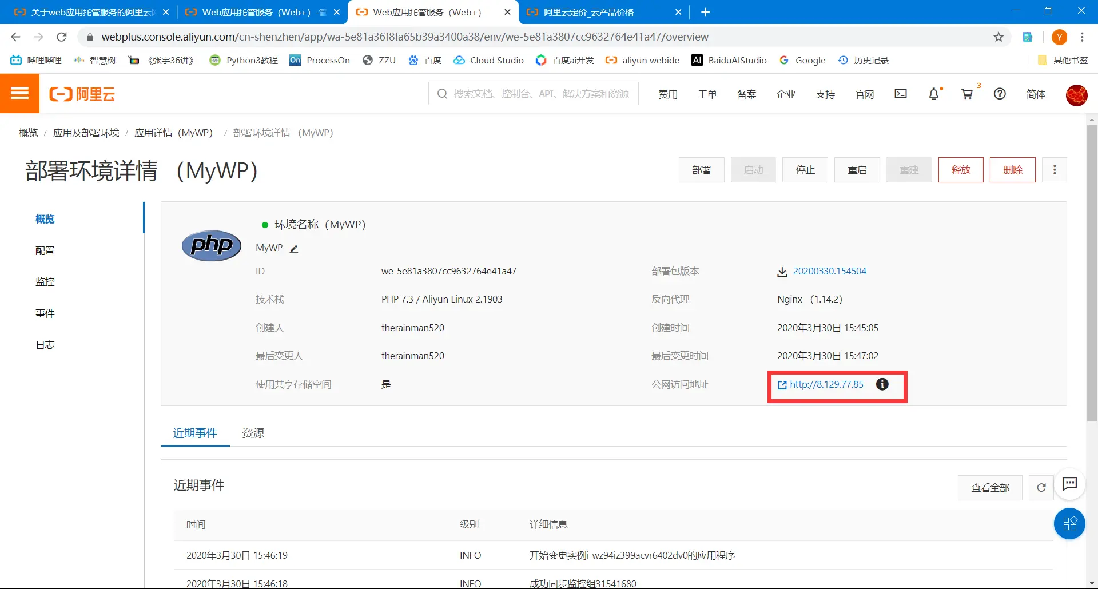Image resolution: width=1098 pixels, height=589 pixels.
Task: Select 概览 in the left sidebar
Action: 45,219
